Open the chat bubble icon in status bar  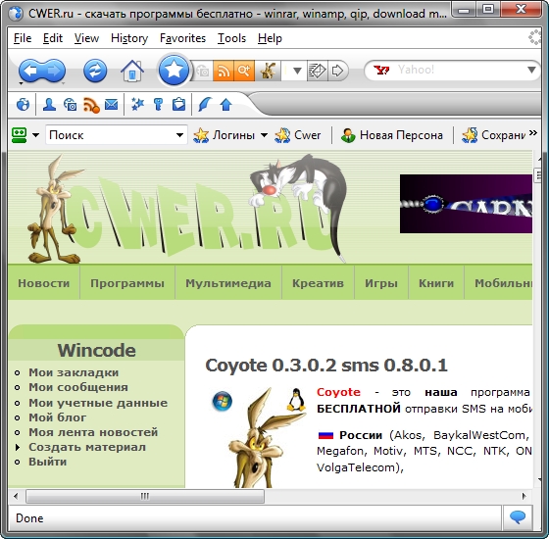point(518,517)
